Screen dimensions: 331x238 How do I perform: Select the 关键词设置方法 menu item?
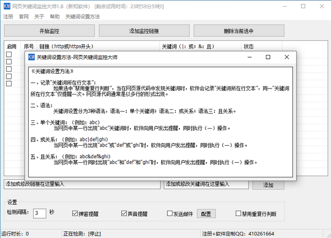(x=82, y=16)
